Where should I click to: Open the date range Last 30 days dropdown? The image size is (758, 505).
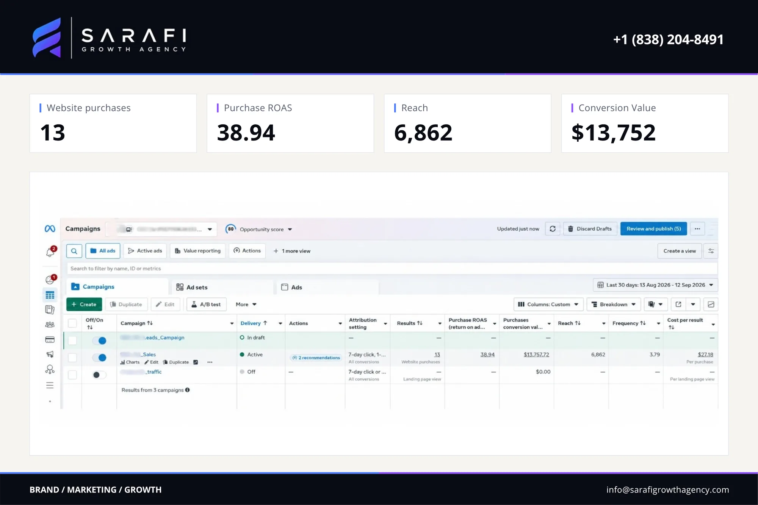point(655,285)
